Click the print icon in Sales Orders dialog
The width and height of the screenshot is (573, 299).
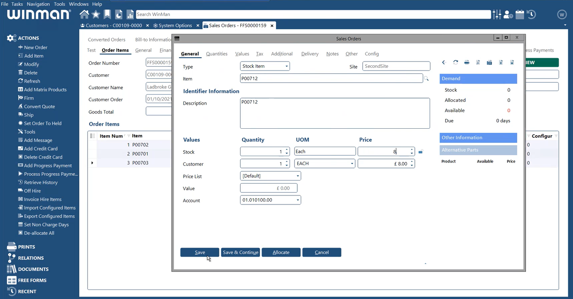(x=467, y=63)
